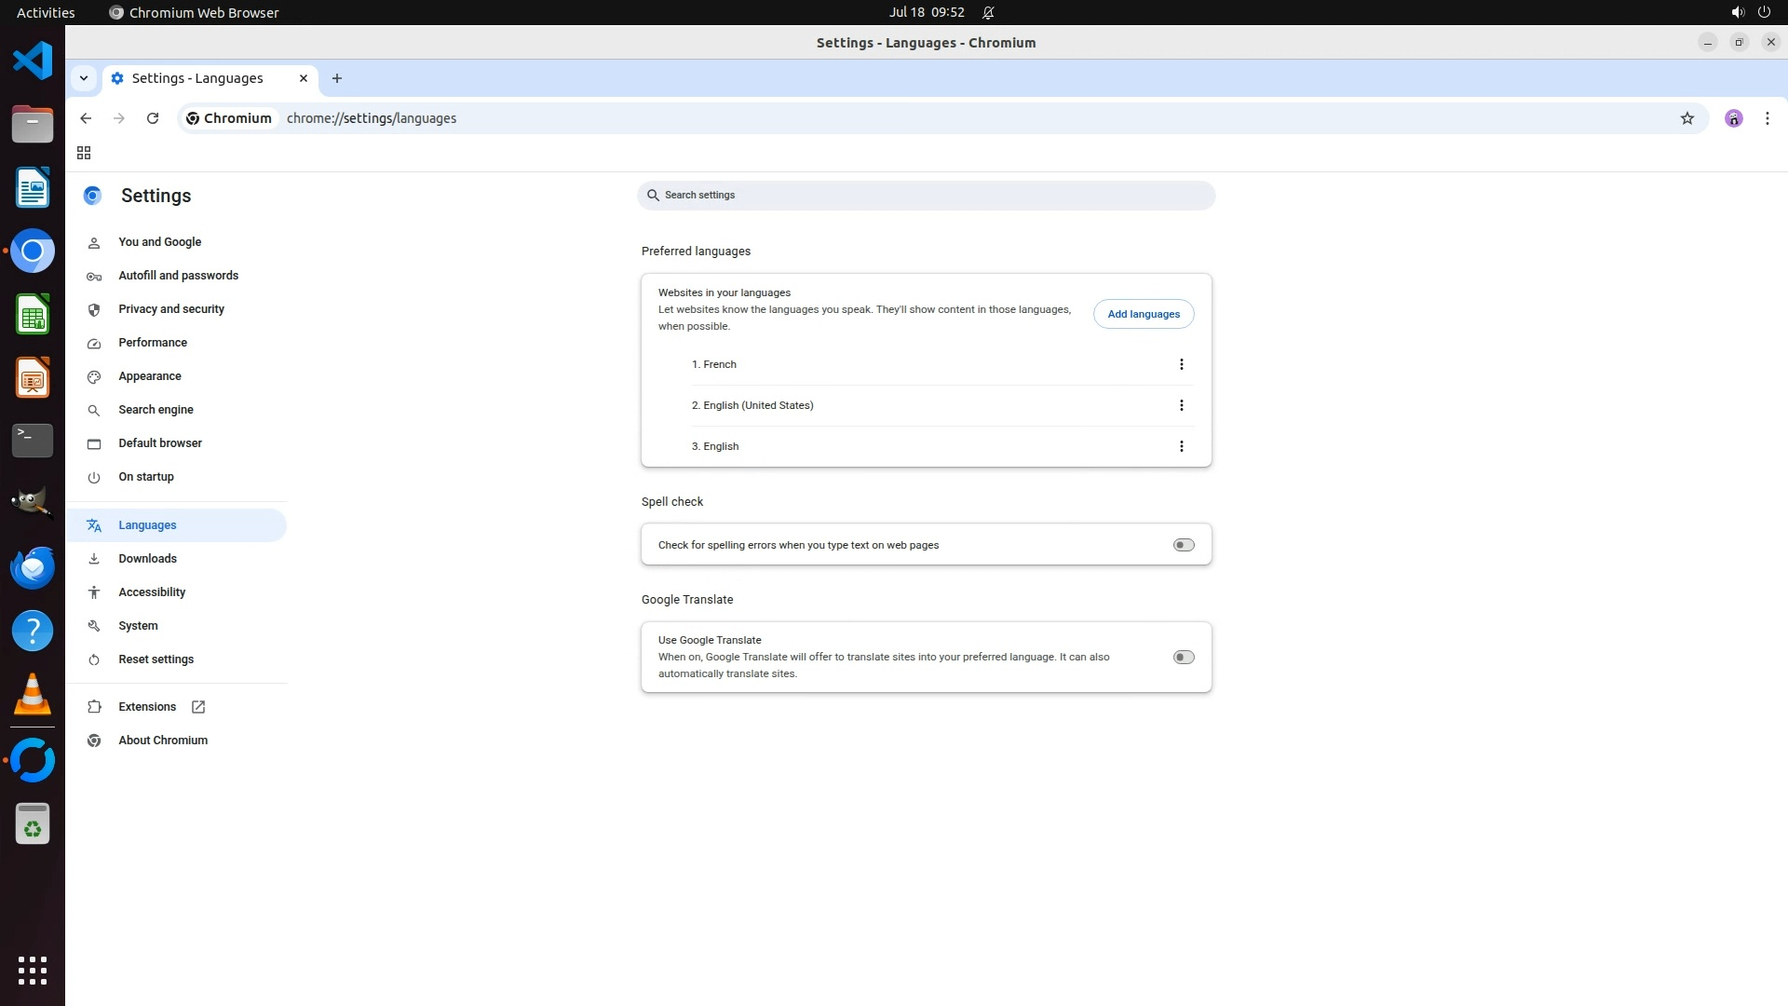This screenshot has width=1788, height=1006.
Task: Enable the spell check toggle
Action: click(1183, 545)
